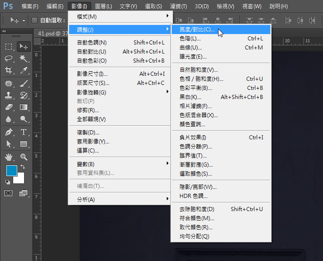Switch to the Hand tool

coord(9,157)
